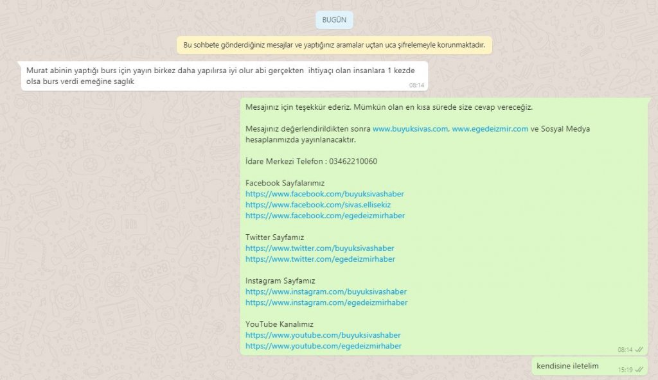Open the twitter.com/buyuksivashaber link
Viewport: 658px width, 380px height.
[x=319, y=248]
